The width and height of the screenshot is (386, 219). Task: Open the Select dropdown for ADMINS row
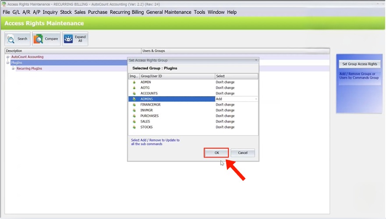[256, 99]
